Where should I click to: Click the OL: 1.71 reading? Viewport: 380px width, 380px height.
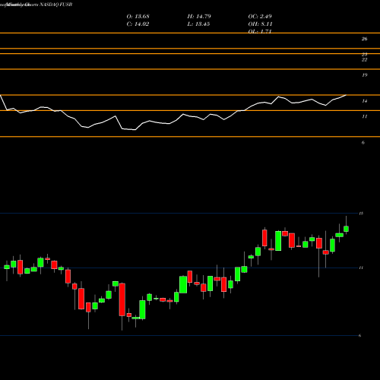point(260,31)
